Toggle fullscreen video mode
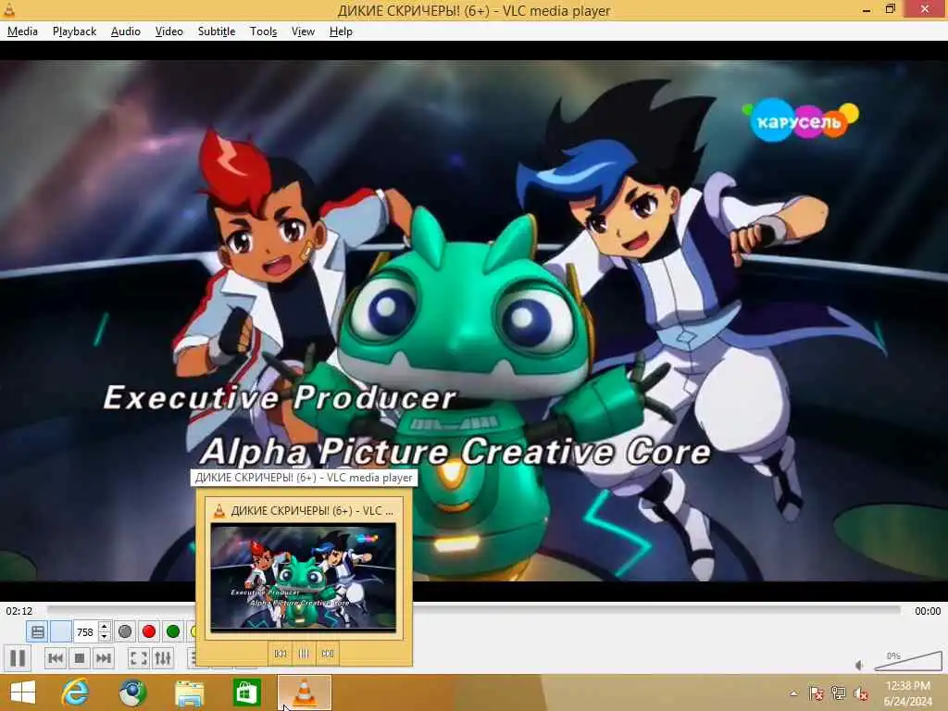 pos(139,658)
